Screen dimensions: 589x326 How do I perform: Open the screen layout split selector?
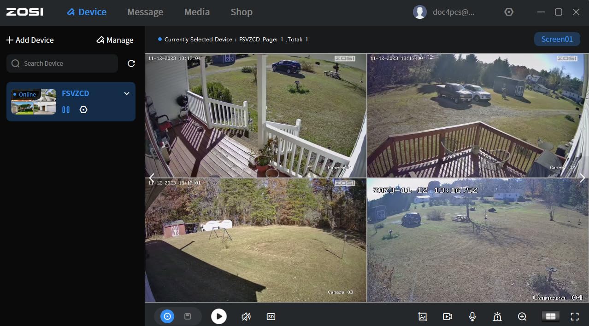click(550, 316)
